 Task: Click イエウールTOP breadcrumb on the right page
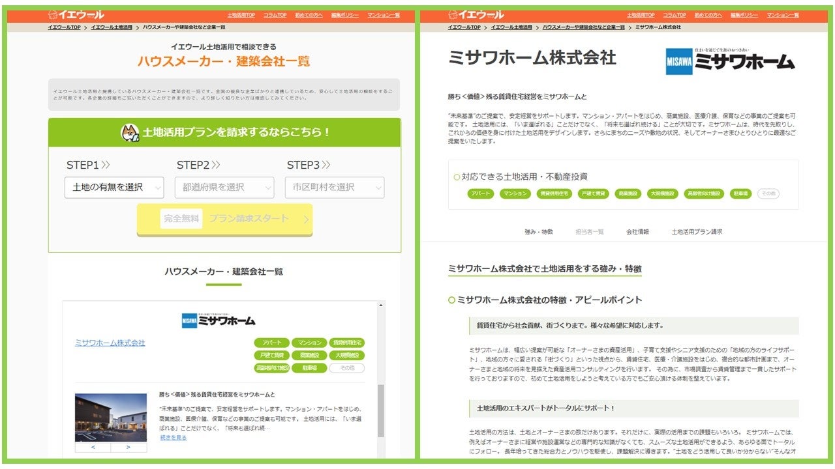(464, 27)
